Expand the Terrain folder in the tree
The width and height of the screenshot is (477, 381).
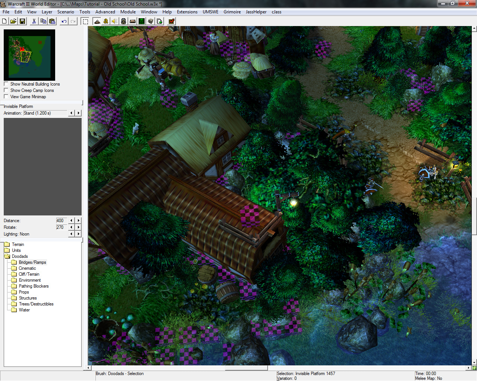click(14, 244)
